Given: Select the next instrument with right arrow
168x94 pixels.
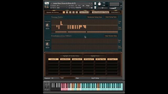Looking at the screenshot, I should [x=91, y=3].
